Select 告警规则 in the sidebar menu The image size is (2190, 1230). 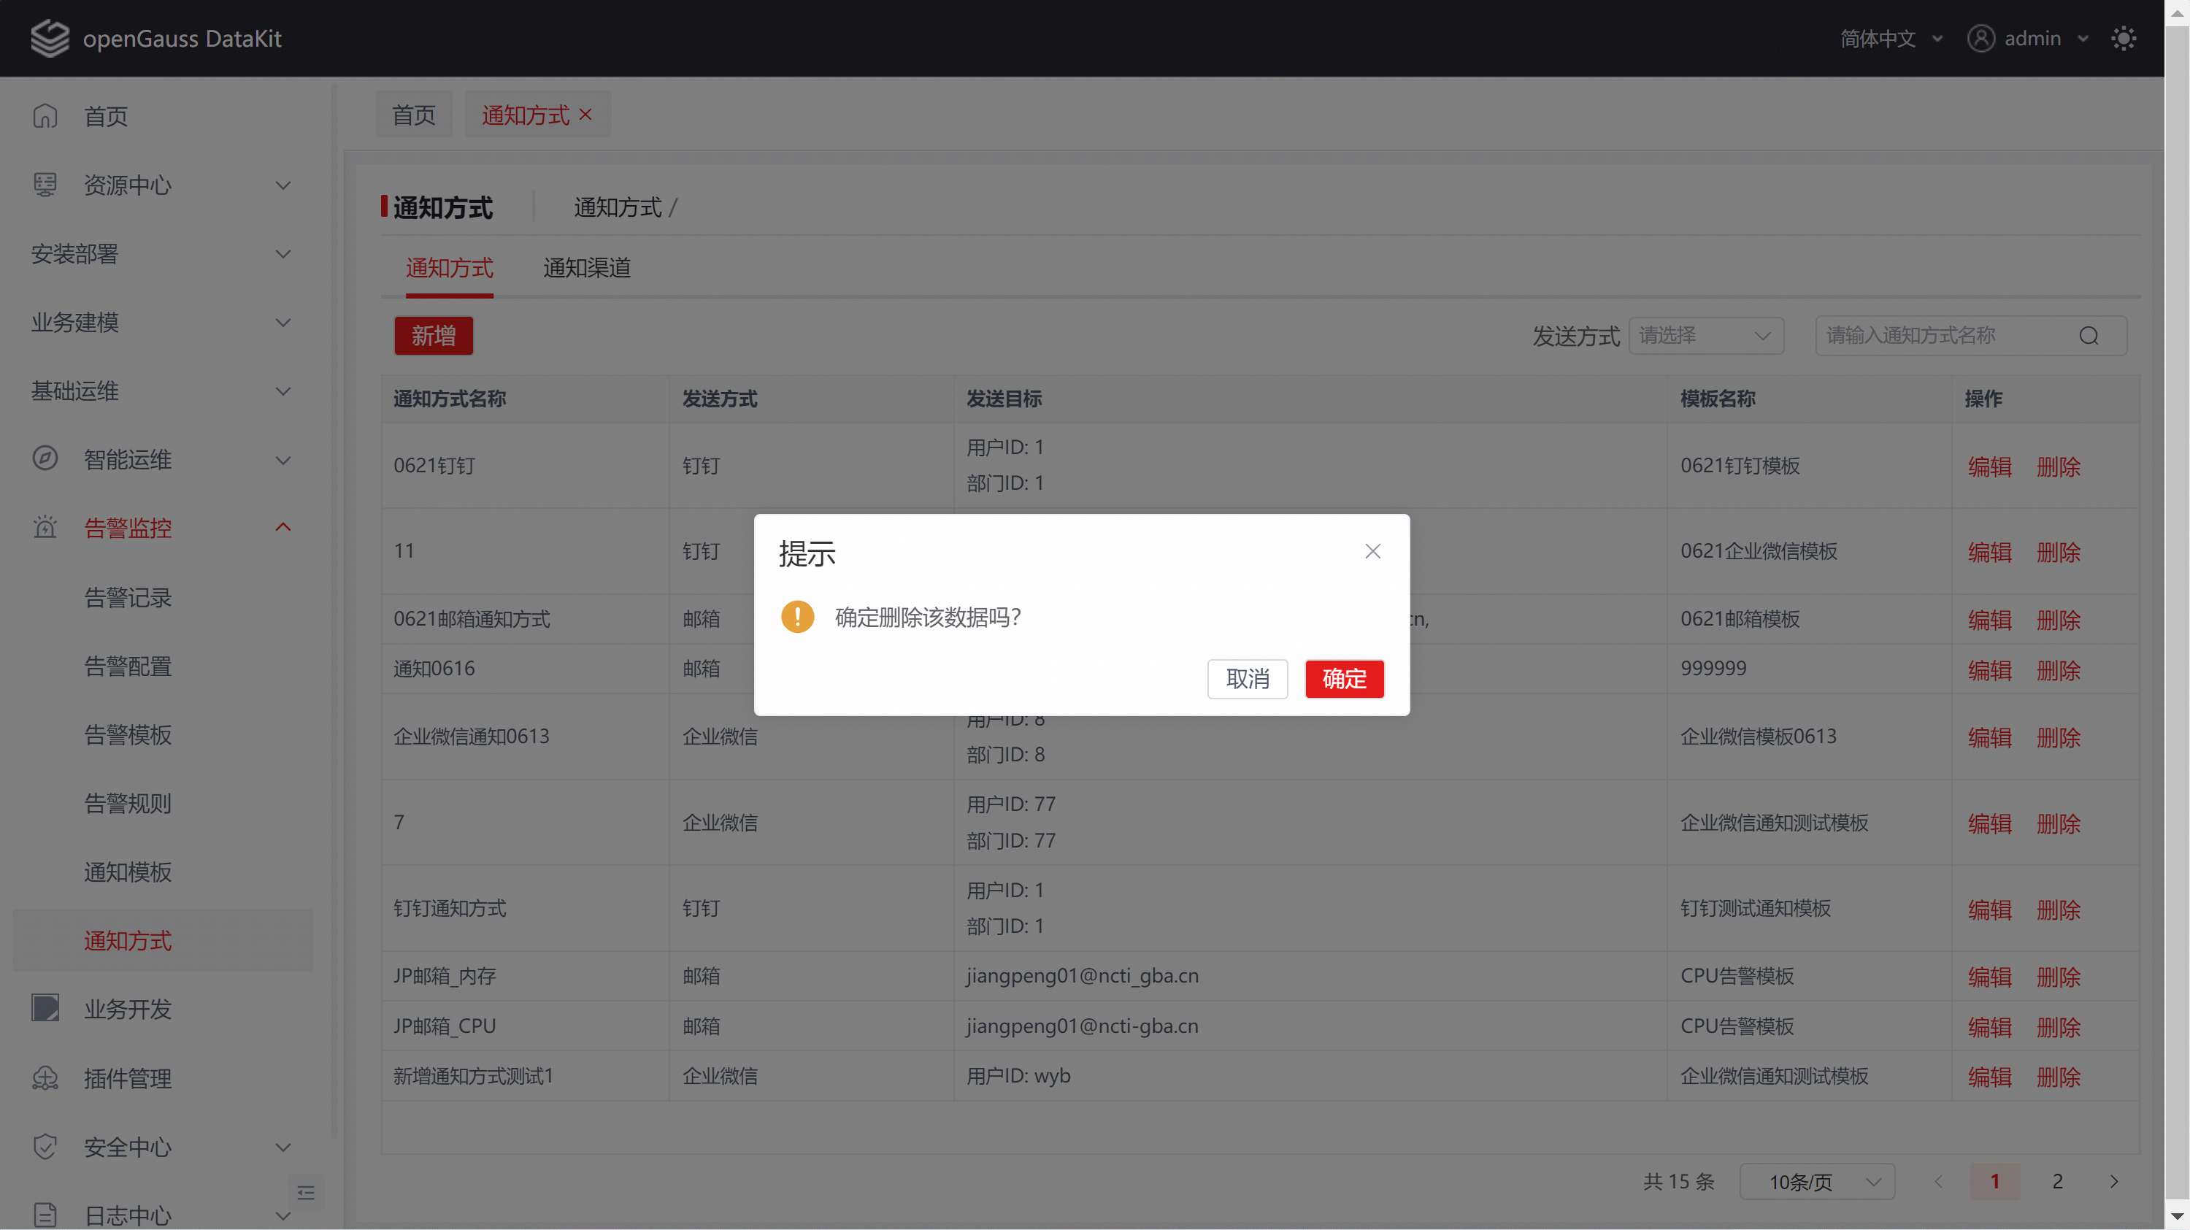click(x=128, y=803)
